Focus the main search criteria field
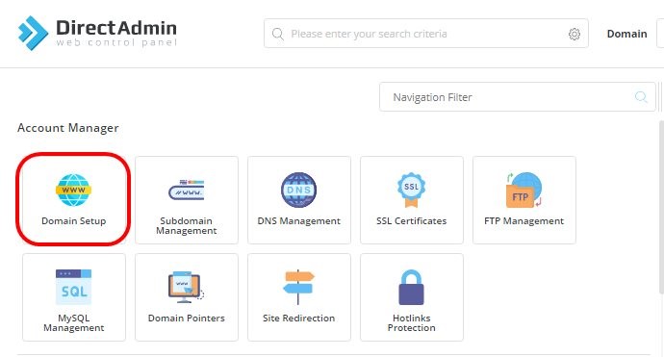Viewport: 664px width, 357px height. pos(426,34)
